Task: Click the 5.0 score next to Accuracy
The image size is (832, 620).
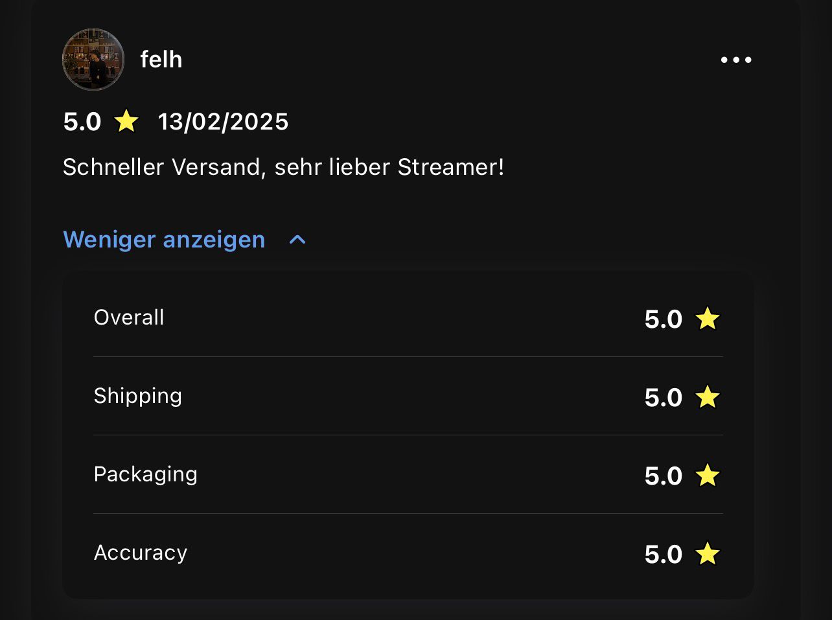Action: [x=664, y=555]
